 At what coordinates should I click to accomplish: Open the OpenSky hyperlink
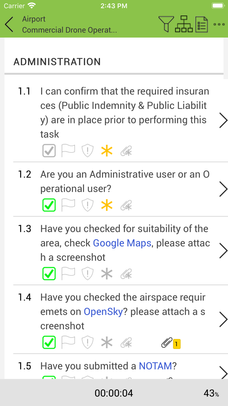tap(103, 311)
